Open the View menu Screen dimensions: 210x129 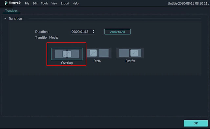(x=54, y=4)
